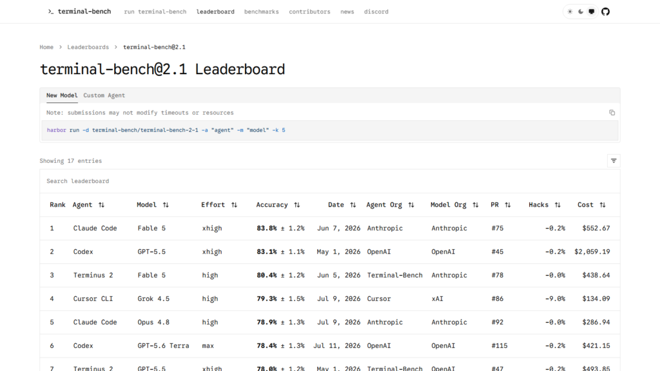Click the $2,059.19 cost cell

[592, 252]
